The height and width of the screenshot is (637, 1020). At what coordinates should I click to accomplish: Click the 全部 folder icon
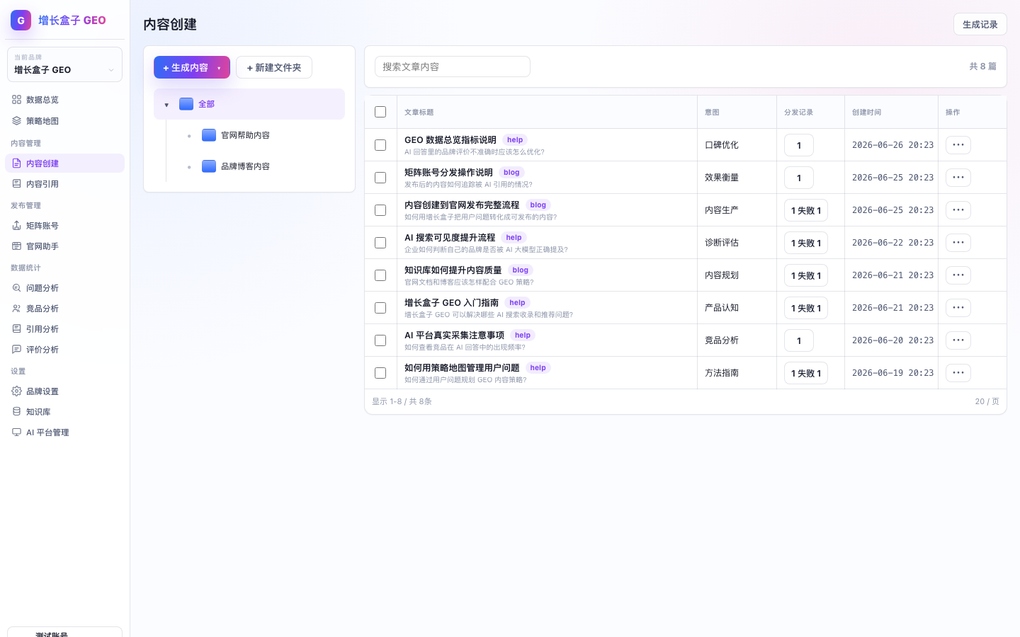[186, 104]
